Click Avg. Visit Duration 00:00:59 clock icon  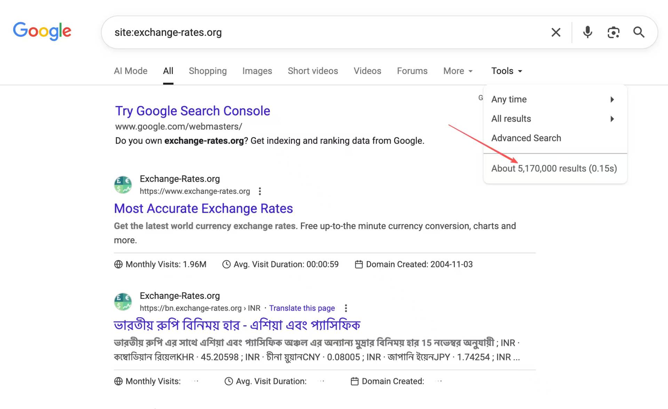[x=226, y=264]
